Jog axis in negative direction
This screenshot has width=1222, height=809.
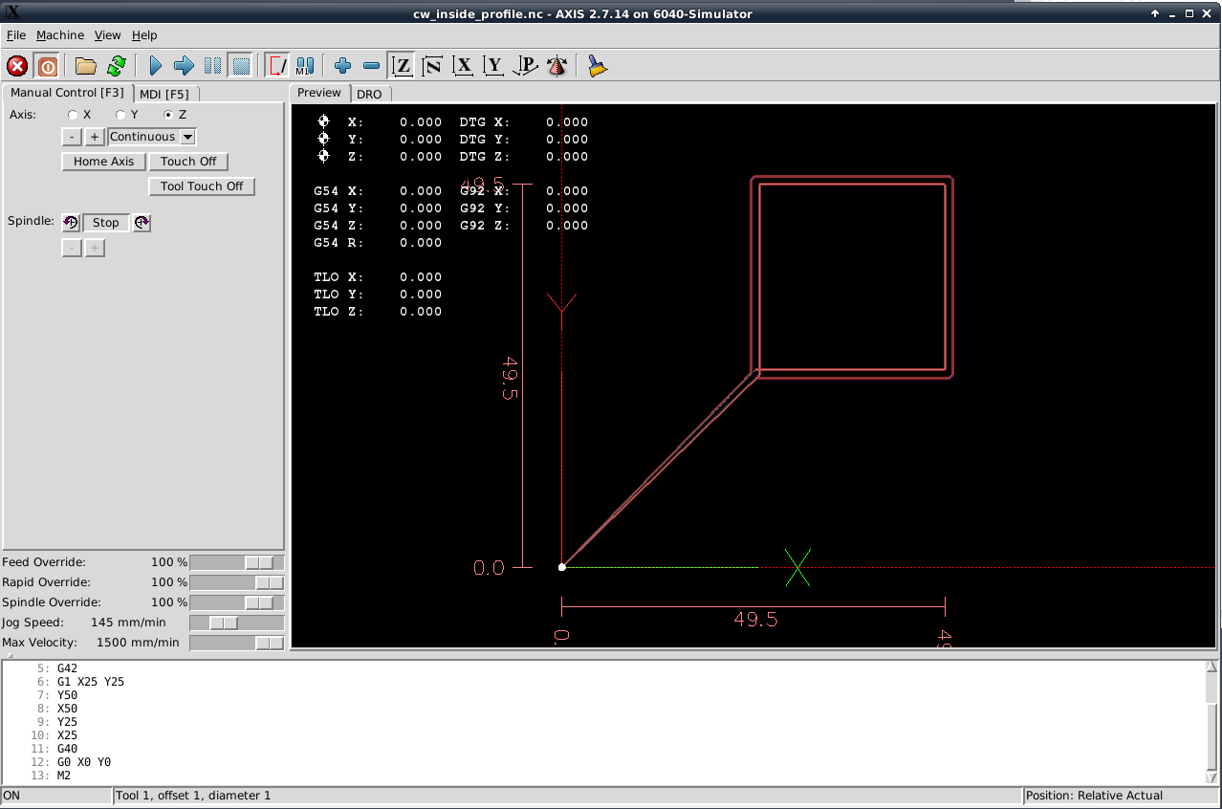[x=73, y=137]
